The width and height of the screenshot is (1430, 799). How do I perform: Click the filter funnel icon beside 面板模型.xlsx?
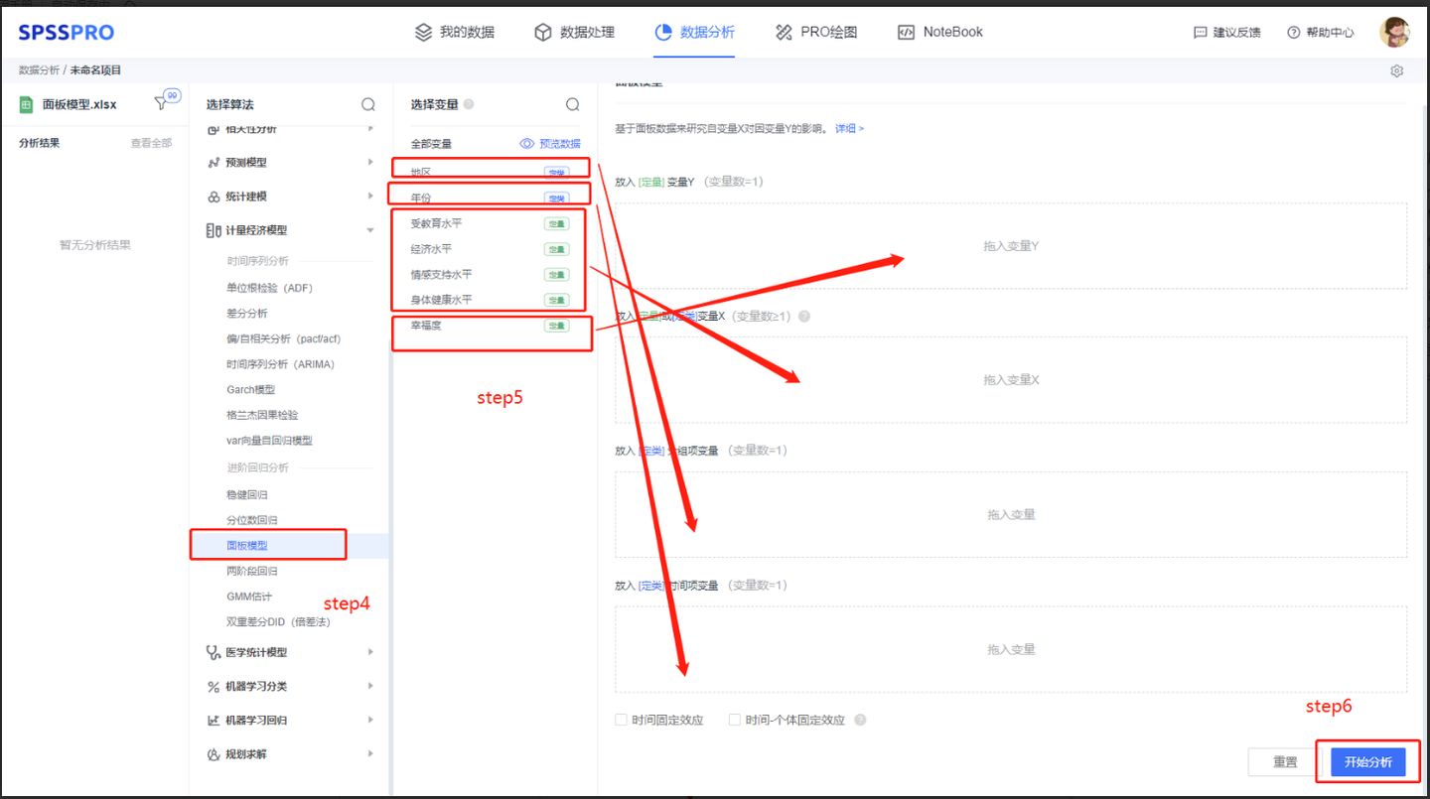(159, 102)
